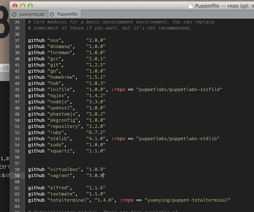The width and height of the screenshot is (254, 212).
Task: Click the "go" module name
Action: click(53, 71)
